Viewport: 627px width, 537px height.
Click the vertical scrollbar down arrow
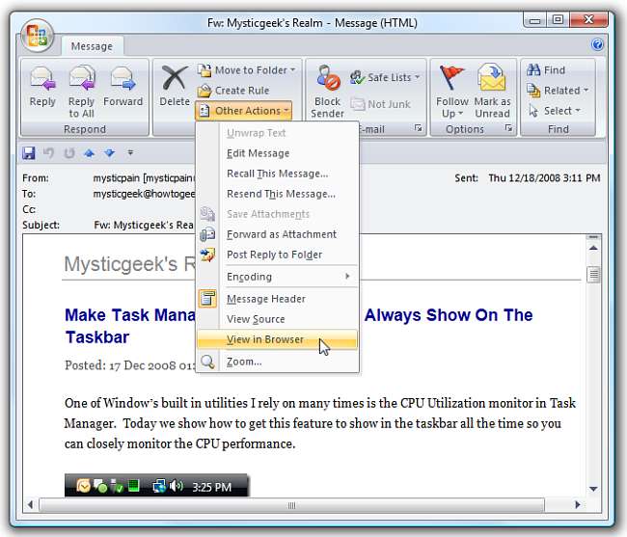(593, 487)
